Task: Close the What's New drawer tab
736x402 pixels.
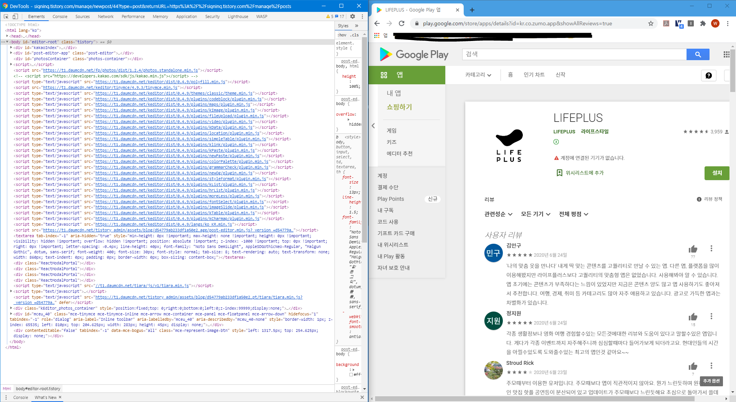Action: tap(60, 397)
